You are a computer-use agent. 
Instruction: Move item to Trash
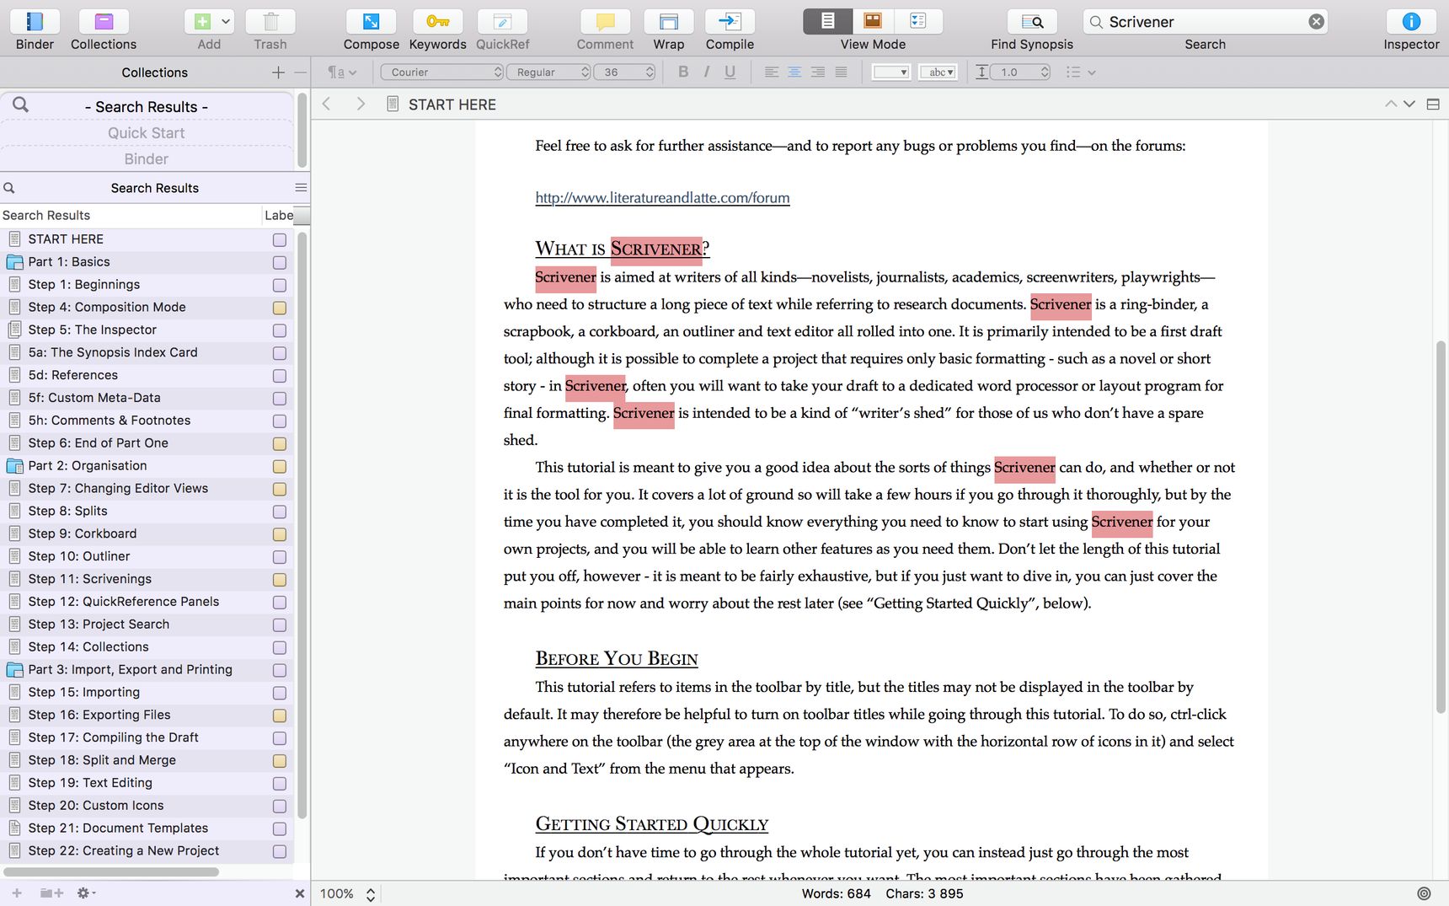point(270,22)
